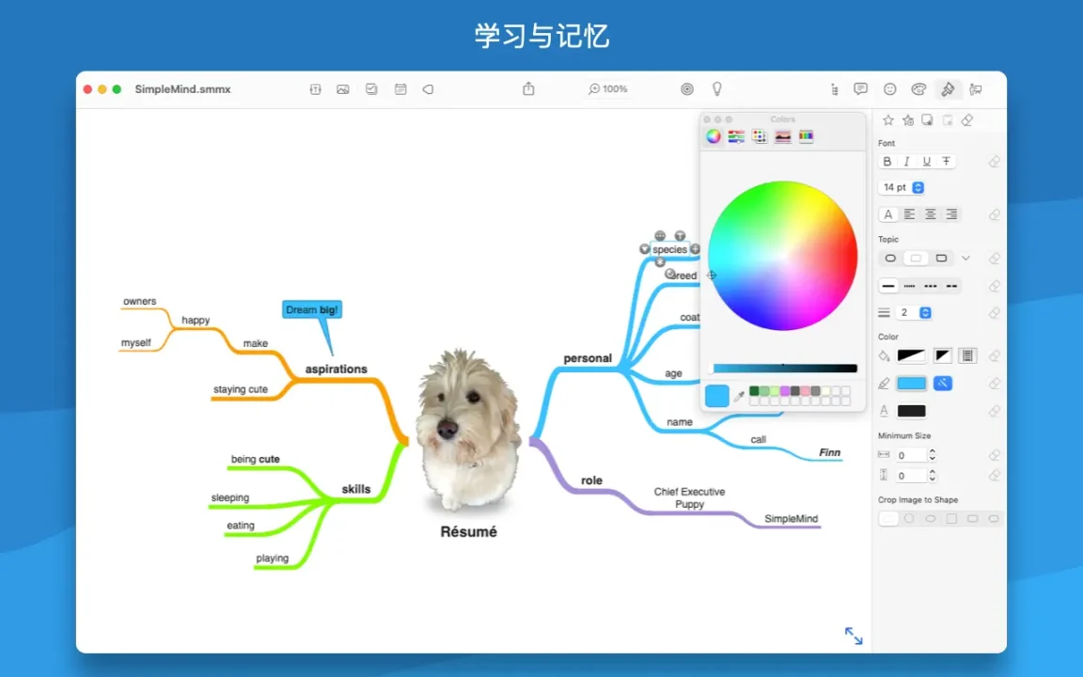The width and height of the screenshot is (1083, 677).
Task: Select the oval topic border shape
Action: (x=890, y=259)
